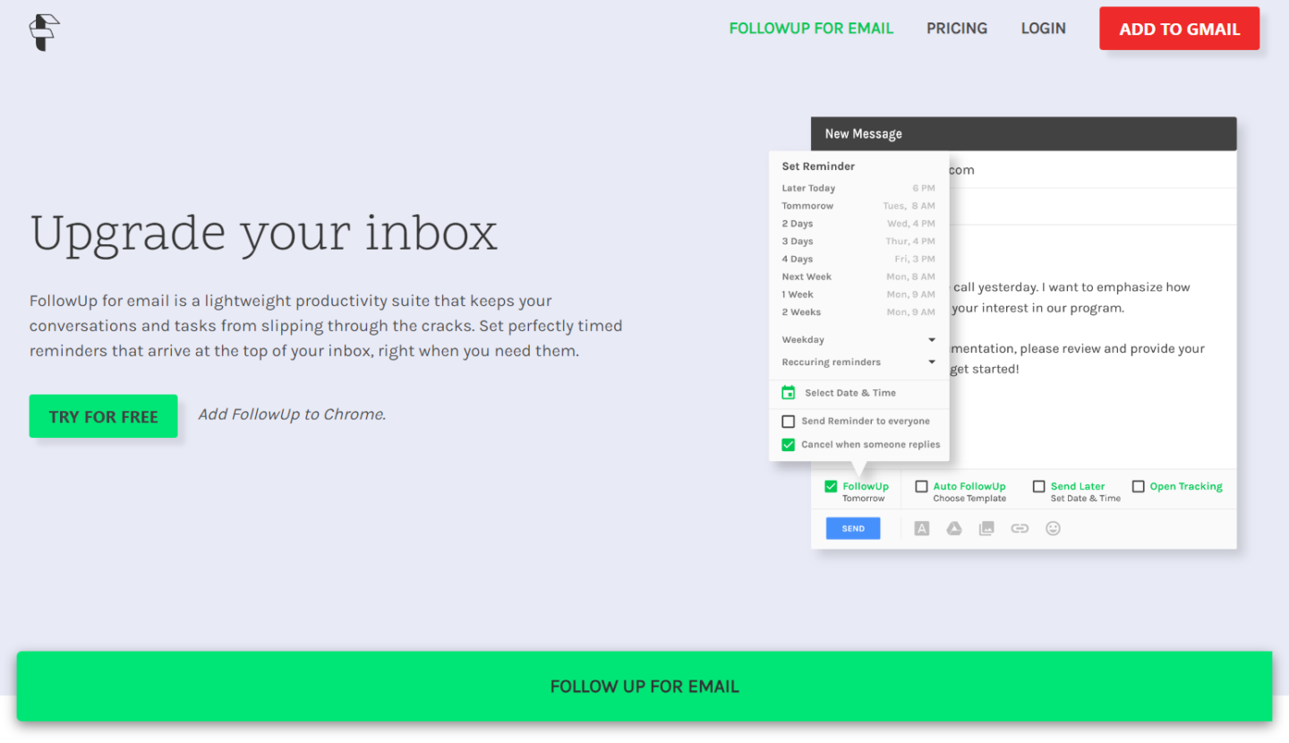Click the ADD TO GMAIL button
This screenshot has width=1289, height=743.
coord(1179,28)
